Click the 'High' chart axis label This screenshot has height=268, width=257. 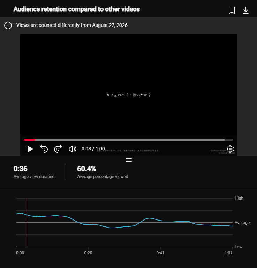pyautogui.click(x=239, y=198)
